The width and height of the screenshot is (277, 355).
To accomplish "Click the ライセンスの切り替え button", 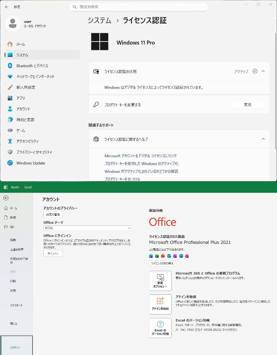I will 162,264.
